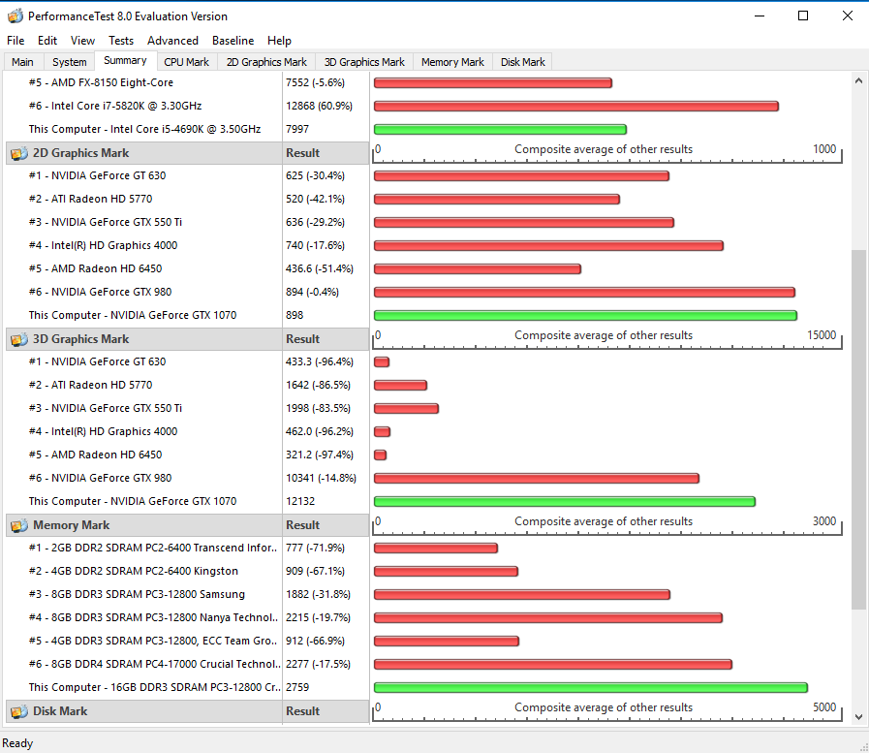This screenshot has height=753, width=869.
Task: Click the 625 (-30.4%) result value
Action: tap(315, 175)
